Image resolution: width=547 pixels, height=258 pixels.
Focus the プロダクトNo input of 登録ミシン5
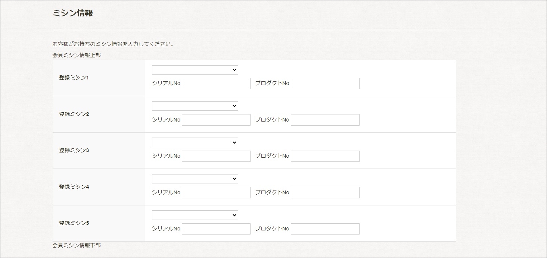[x=325, y=229]
